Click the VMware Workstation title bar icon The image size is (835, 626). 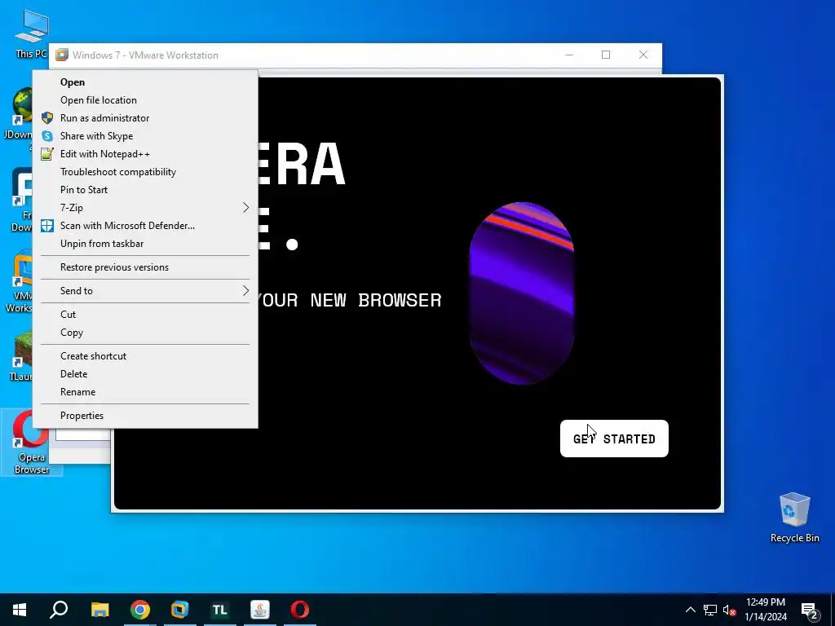point(62,55)
